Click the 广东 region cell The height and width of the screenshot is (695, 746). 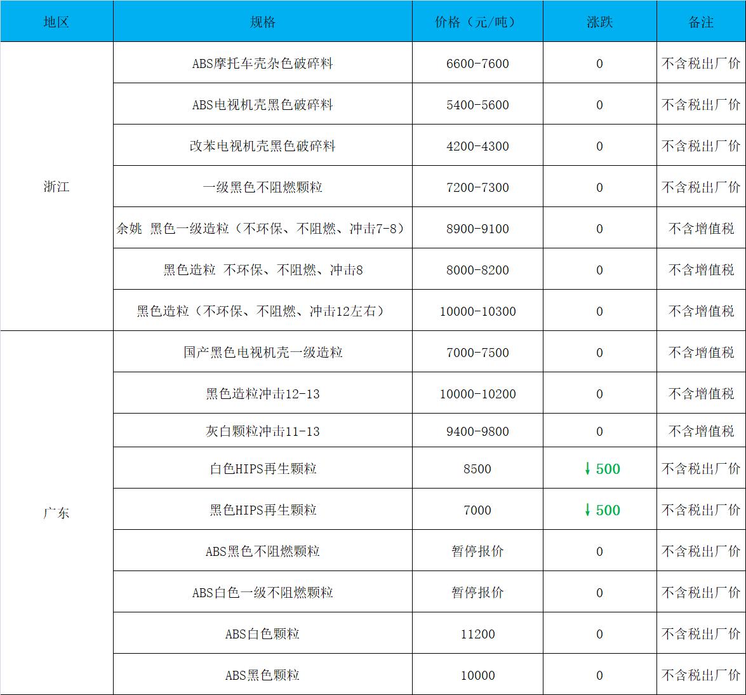point(57,513)
